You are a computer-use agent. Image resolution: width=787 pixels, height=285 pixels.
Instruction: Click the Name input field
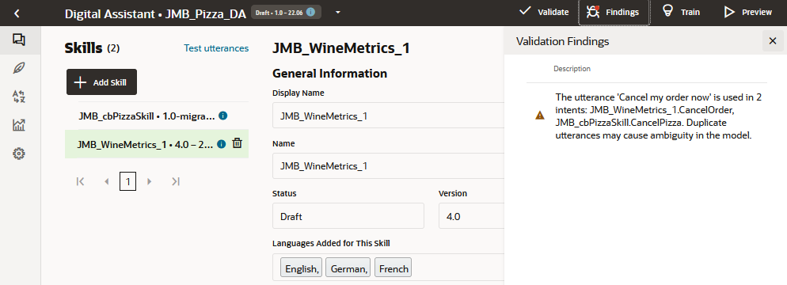click(388, 166)
